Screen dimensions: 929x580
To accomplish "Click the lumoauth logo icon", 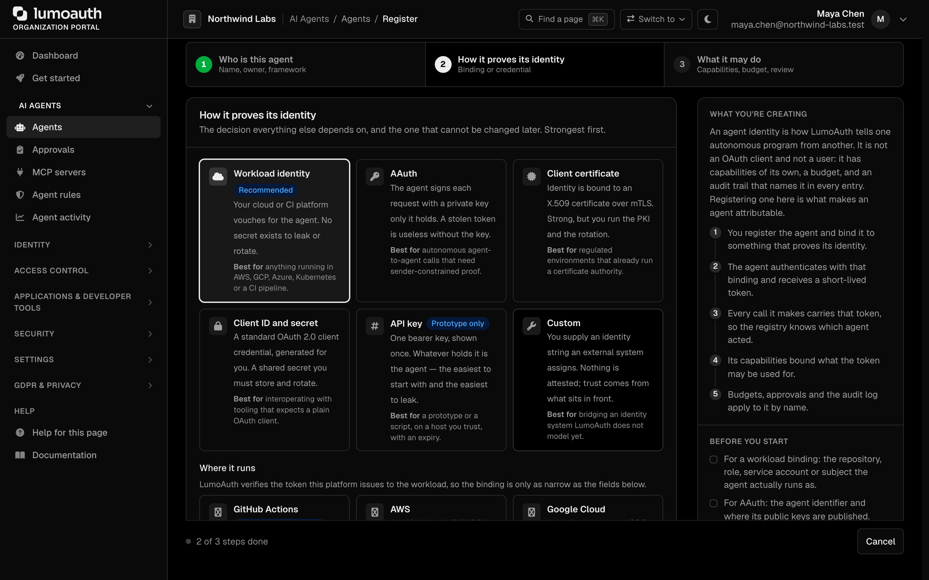I will (20, 14).
